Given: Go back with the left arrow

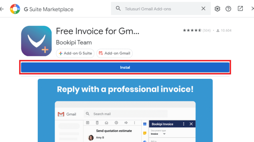Looking at the screenshot, I should click(x=2, y=9).
